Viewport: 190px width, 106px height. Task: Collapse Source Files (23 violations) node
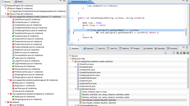[x=6, y=14]
